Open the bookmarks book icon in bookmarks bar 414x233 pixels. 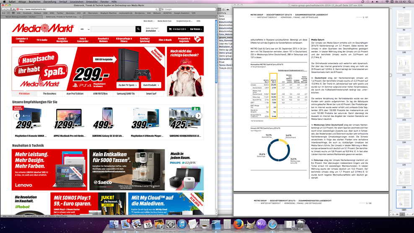[x=8, y=13]
